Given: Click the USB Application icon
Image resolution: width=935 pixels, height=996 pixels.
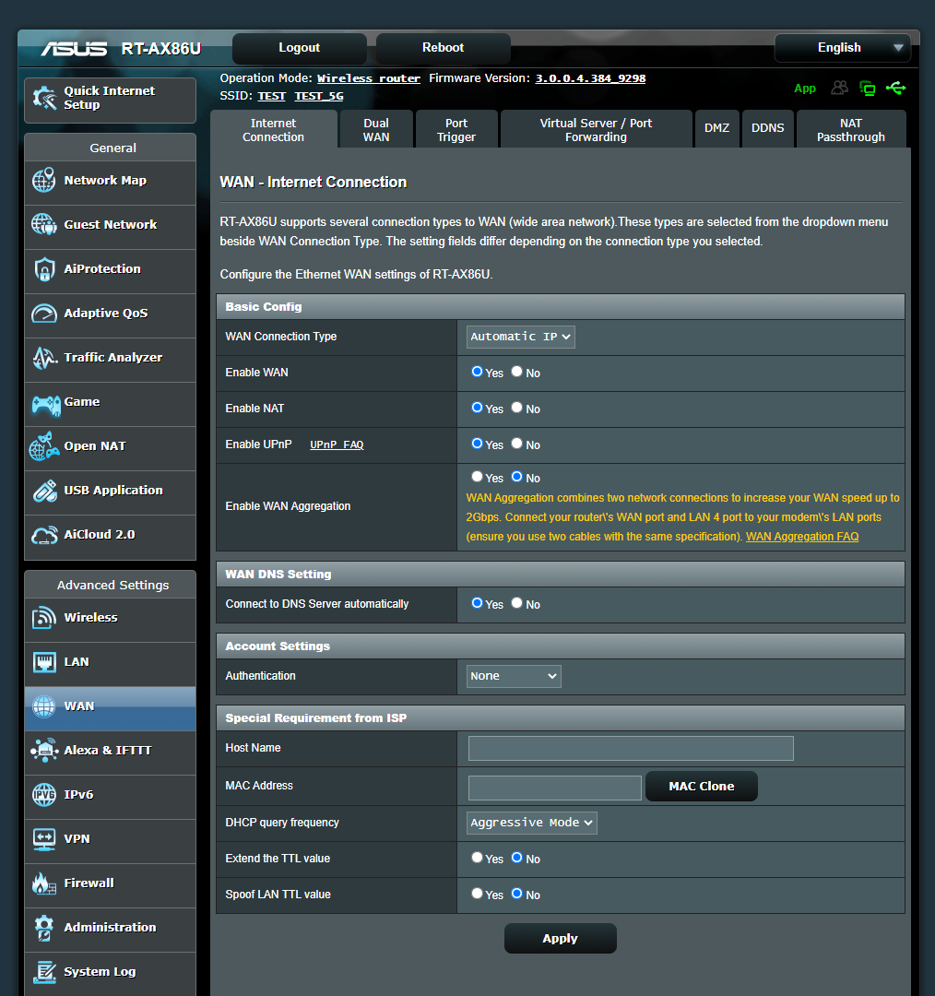Looking at the screenshot, I should pos(44,491).
